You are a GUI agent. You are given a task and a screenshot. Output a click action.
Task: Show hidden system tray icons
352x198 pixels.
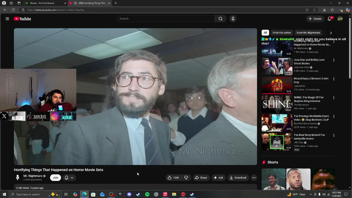(x=310, y=194)
